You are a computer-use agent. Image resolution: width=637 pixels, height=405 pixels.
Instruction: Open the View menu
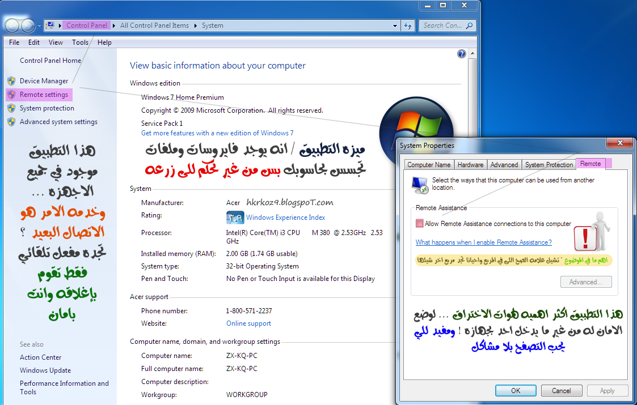[x=56, y=42]
